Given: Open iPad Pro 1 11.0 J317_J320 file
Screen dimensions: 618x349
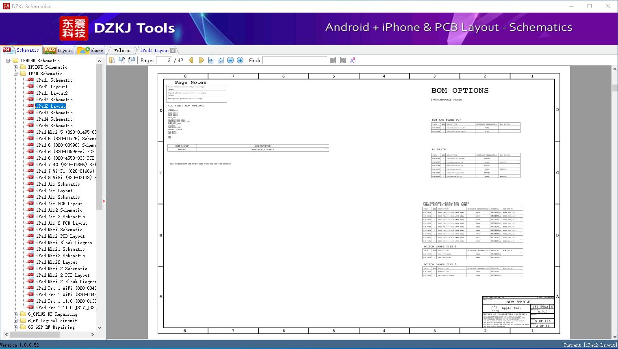Looking at the screenshot, I should pos(66,308).
